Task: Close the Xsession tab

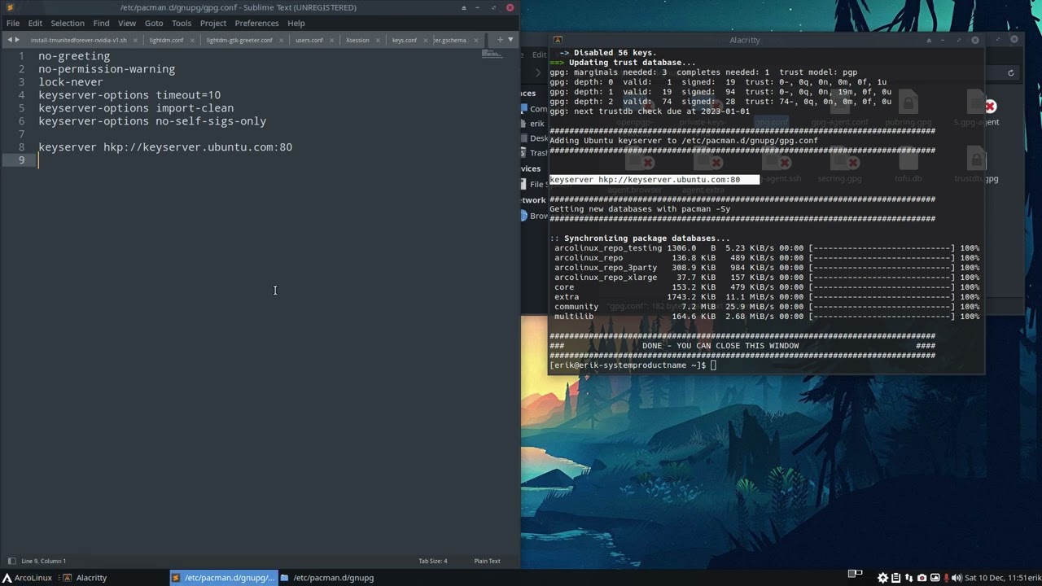Action: coord(378,40)
